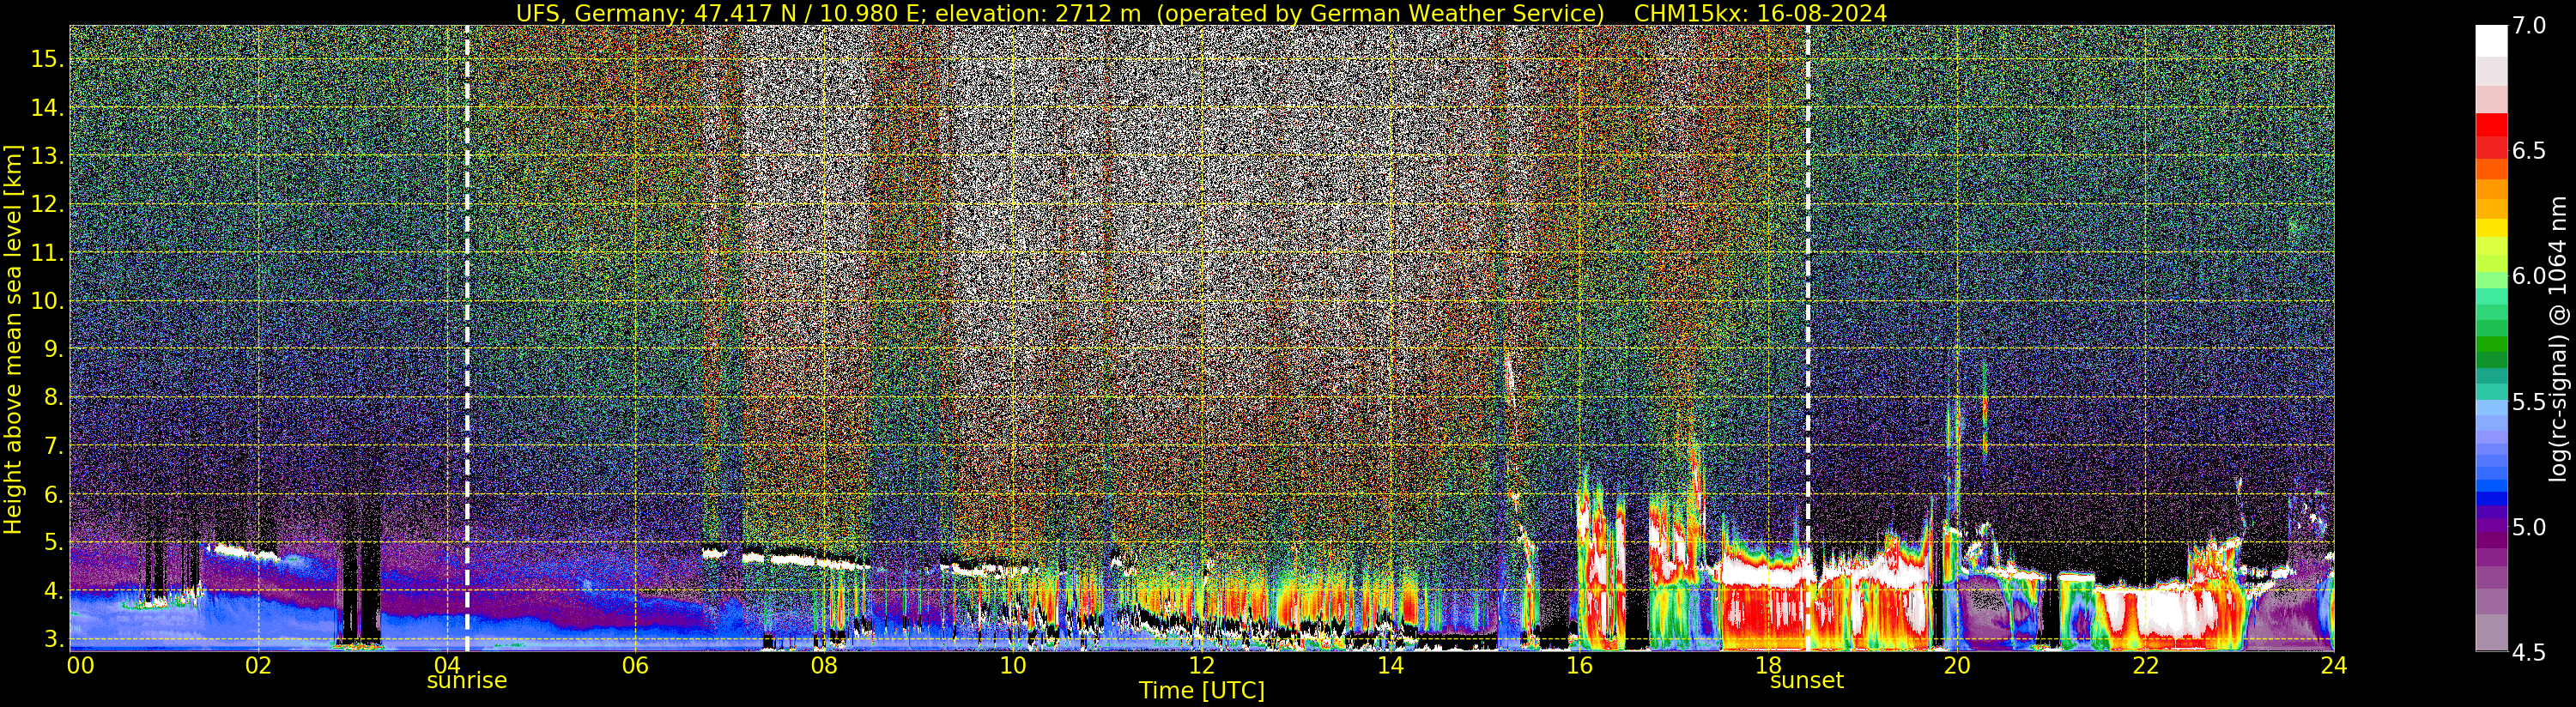
Task: Click the '13.' height tick label
Action: tap(47, 156)
